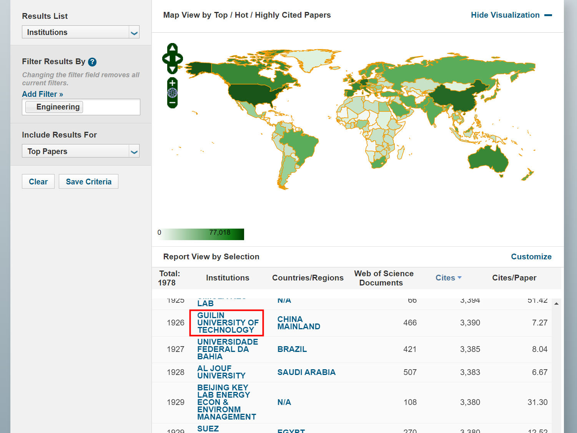Open Customize for the report view
The width and height of the screenshot is (577, 433).
pos(531,257)
